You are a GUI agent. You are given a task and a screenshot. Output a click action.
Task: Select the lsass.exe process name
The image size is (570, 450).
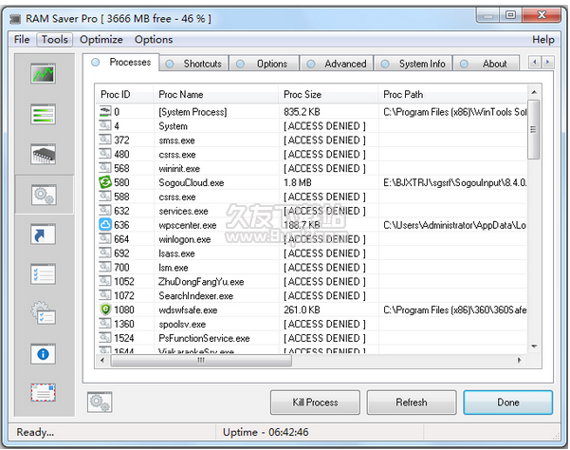coord(176,253)
